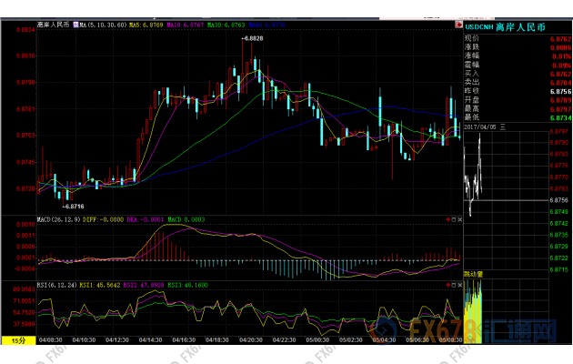Image resolution: width=573 pixels, height=364 pixels.
Task: Click the MACD(26,12,9) indicator label
Action: [x=56, y=219]
